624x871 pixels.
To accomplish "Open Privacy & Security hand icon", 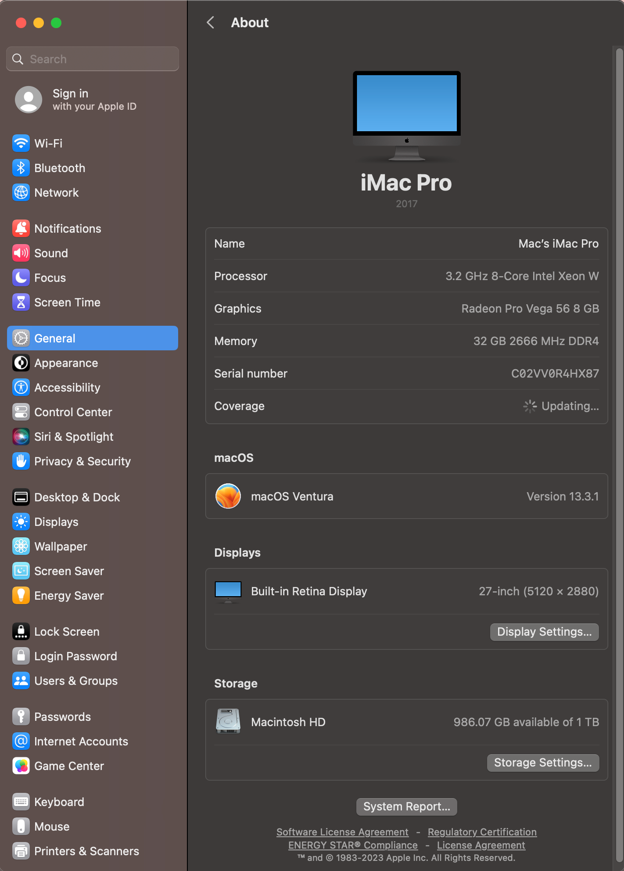I will (21, 461).
